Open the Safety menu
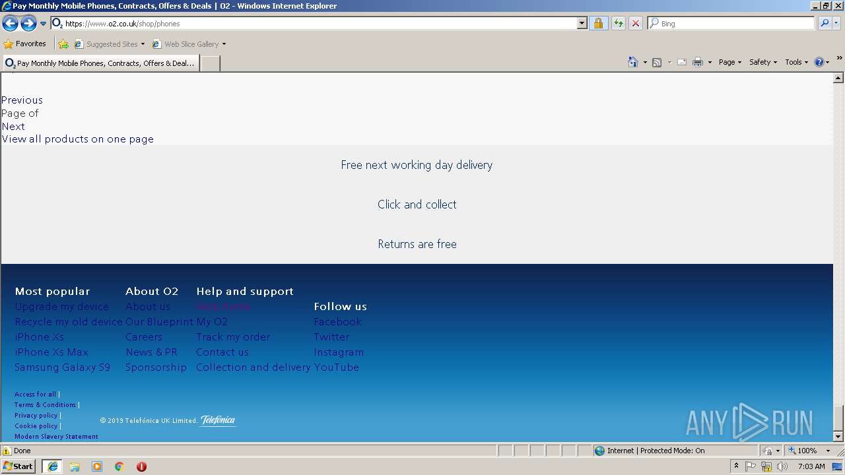Screen dimensions: 845x475 pos(762,62)
